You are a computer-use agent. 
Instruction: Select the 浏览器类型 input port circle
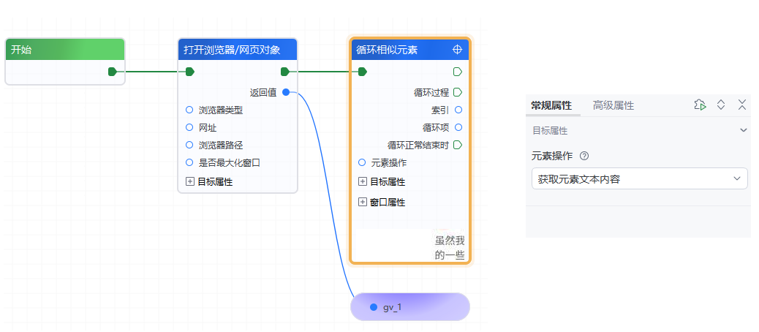[x=189, y=110]
